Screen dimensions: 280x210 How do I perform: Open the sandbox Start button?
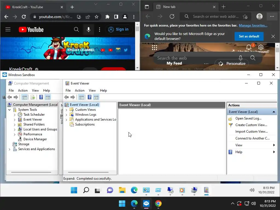(74, 190)
